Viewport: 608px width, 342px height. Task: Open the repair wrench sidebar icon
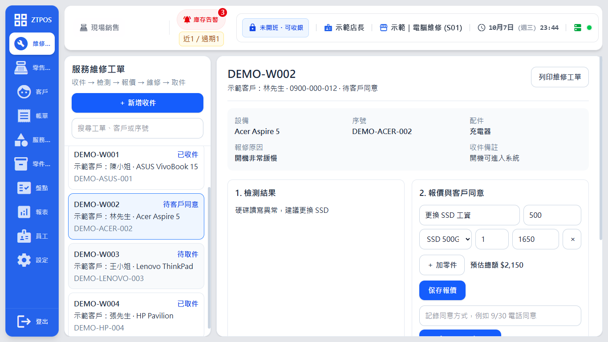click(21, 44)
